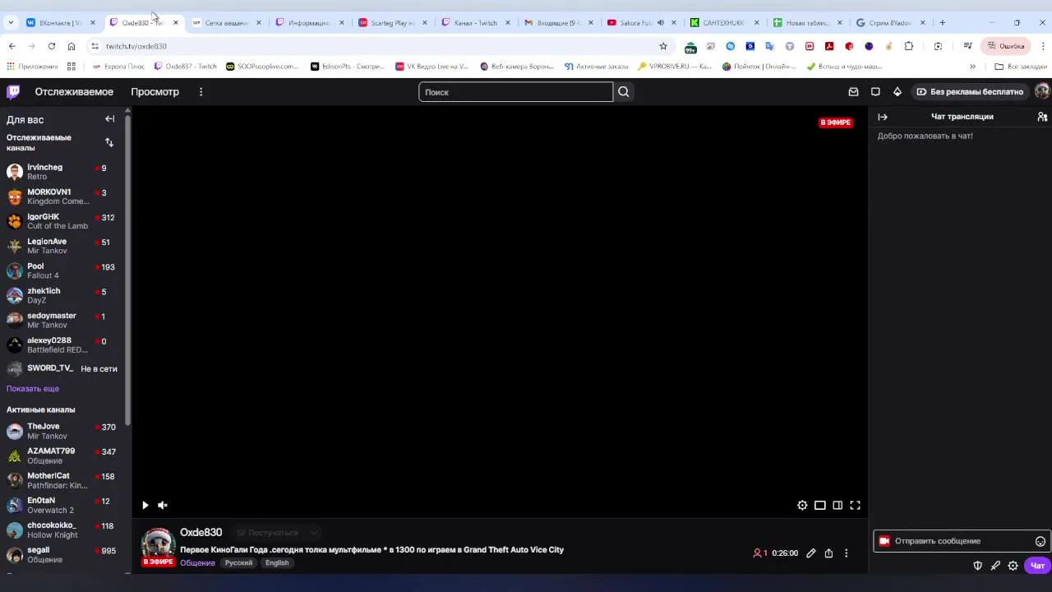Open the Активные заказы bookmark
This screenshot has height=592, width=1052.
coord(596,67)
